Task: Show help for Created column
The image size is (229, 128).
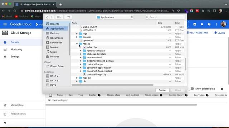Action: 99,95
